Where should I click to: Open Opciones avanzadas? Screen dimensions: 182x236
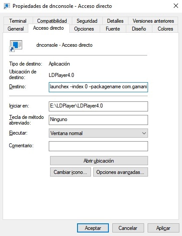pos(121,172)
